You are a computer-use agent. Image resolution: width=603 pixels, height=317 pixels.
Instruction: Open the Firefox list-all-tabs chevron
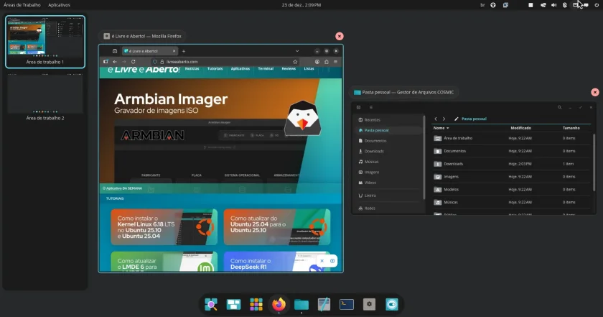(x=297, y=51)
